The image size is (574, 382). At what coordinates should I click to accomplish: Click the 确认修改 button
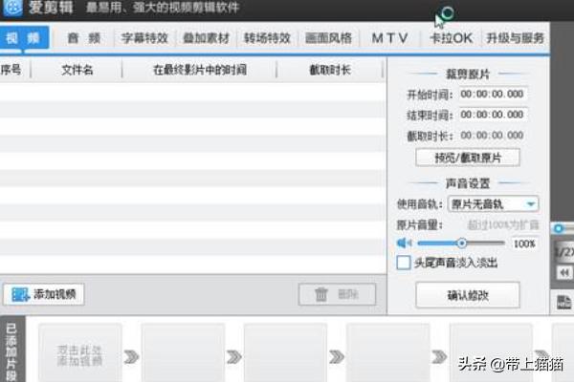(468, 295)
